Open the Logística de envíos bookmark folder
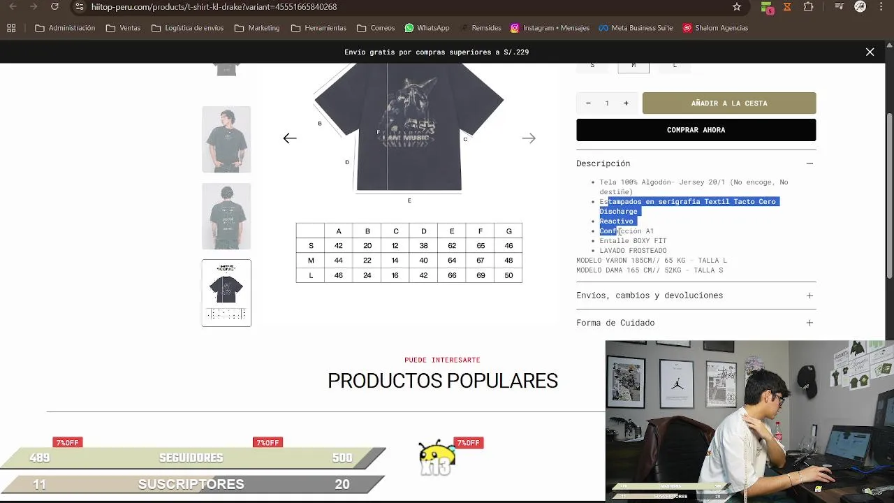894x503 pixels. (x=187, y=28)
